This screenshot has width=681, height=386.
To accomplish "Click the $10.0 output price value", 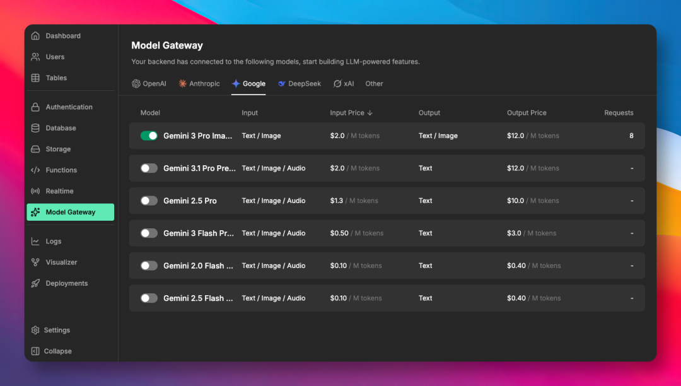I will tap(516, 201).
